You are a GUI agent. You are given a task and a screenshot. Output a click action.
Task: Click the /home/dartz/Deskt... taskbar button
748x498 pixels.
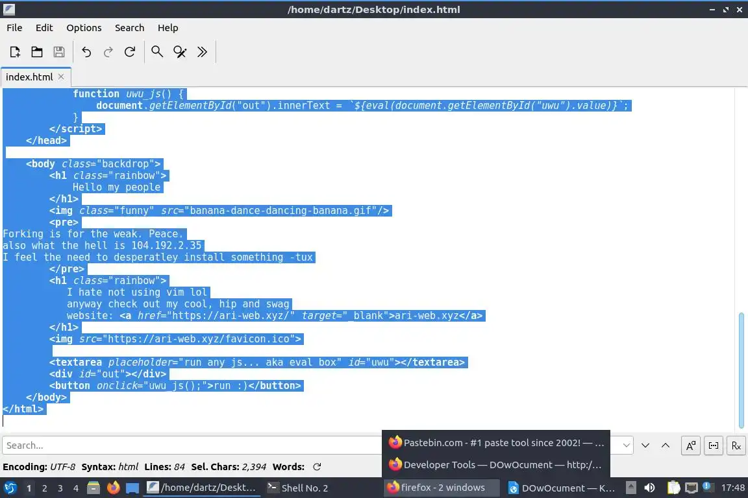(202, 488)
